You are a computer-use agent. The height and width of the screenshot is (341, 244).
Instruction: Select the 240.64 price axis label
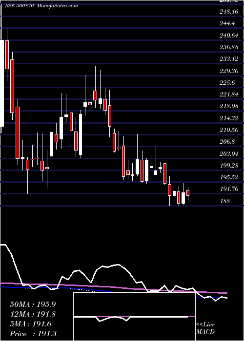tap(229, 35)
